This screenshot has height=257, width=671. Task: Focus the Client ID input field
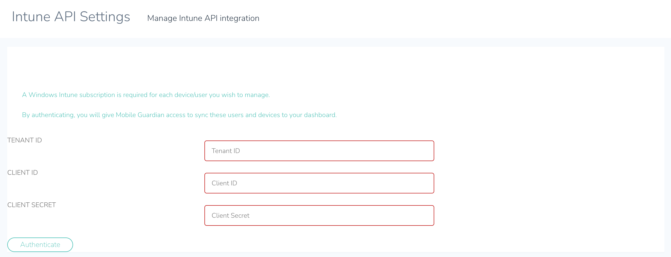pos(319,183)
